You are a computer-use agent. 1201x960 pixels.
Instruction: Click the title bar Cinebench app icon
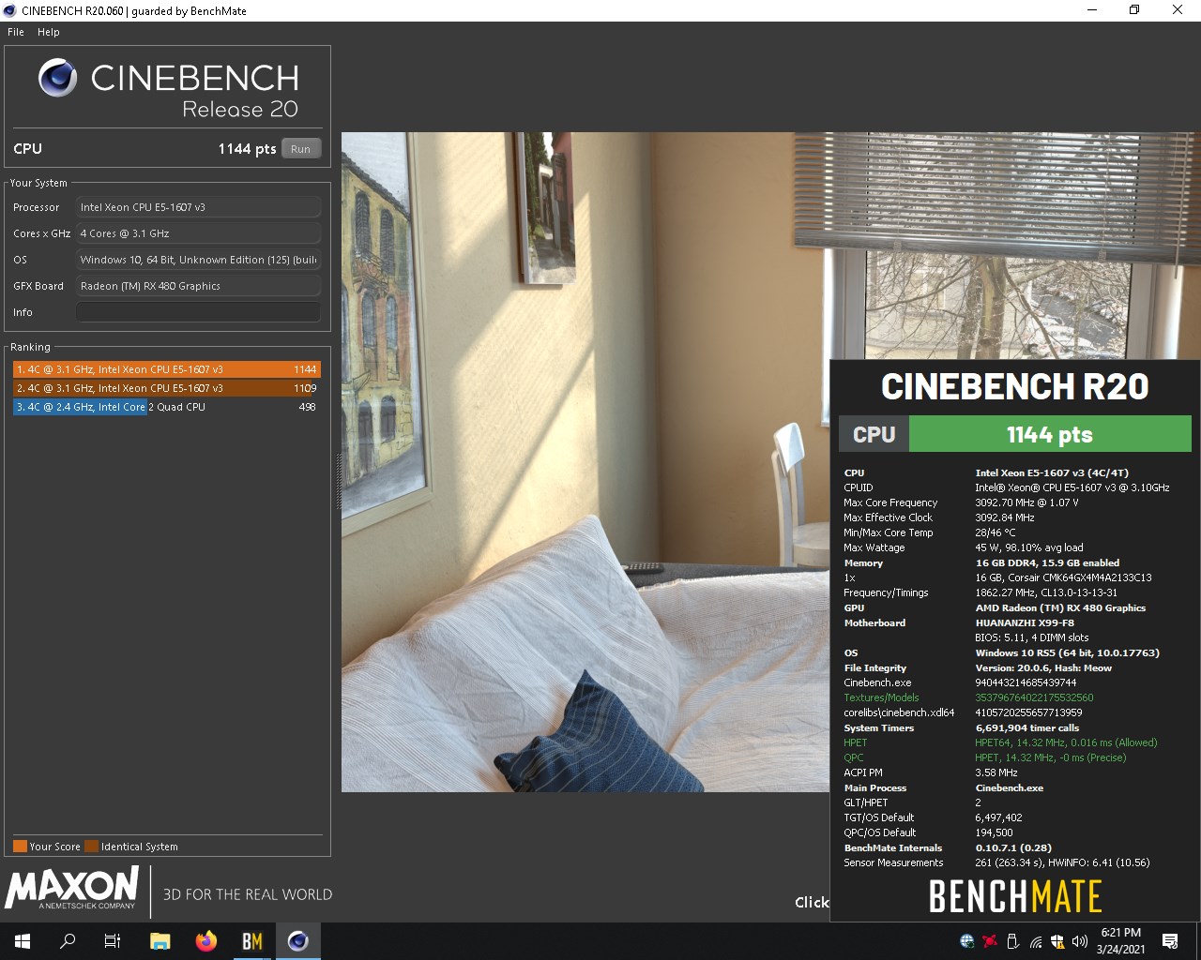coord(9,10)
